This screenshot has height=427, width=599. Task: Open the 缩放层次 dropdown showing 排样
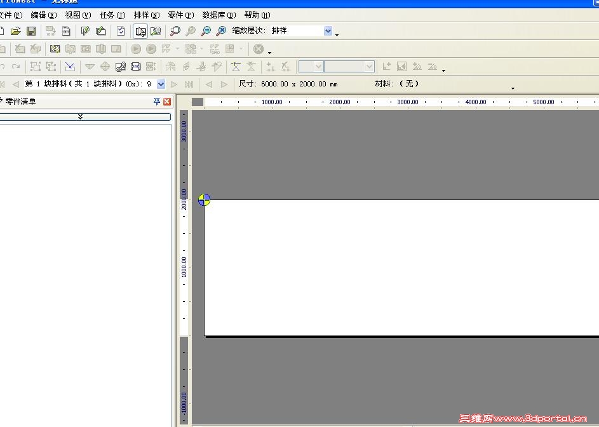tap(328, 31)
